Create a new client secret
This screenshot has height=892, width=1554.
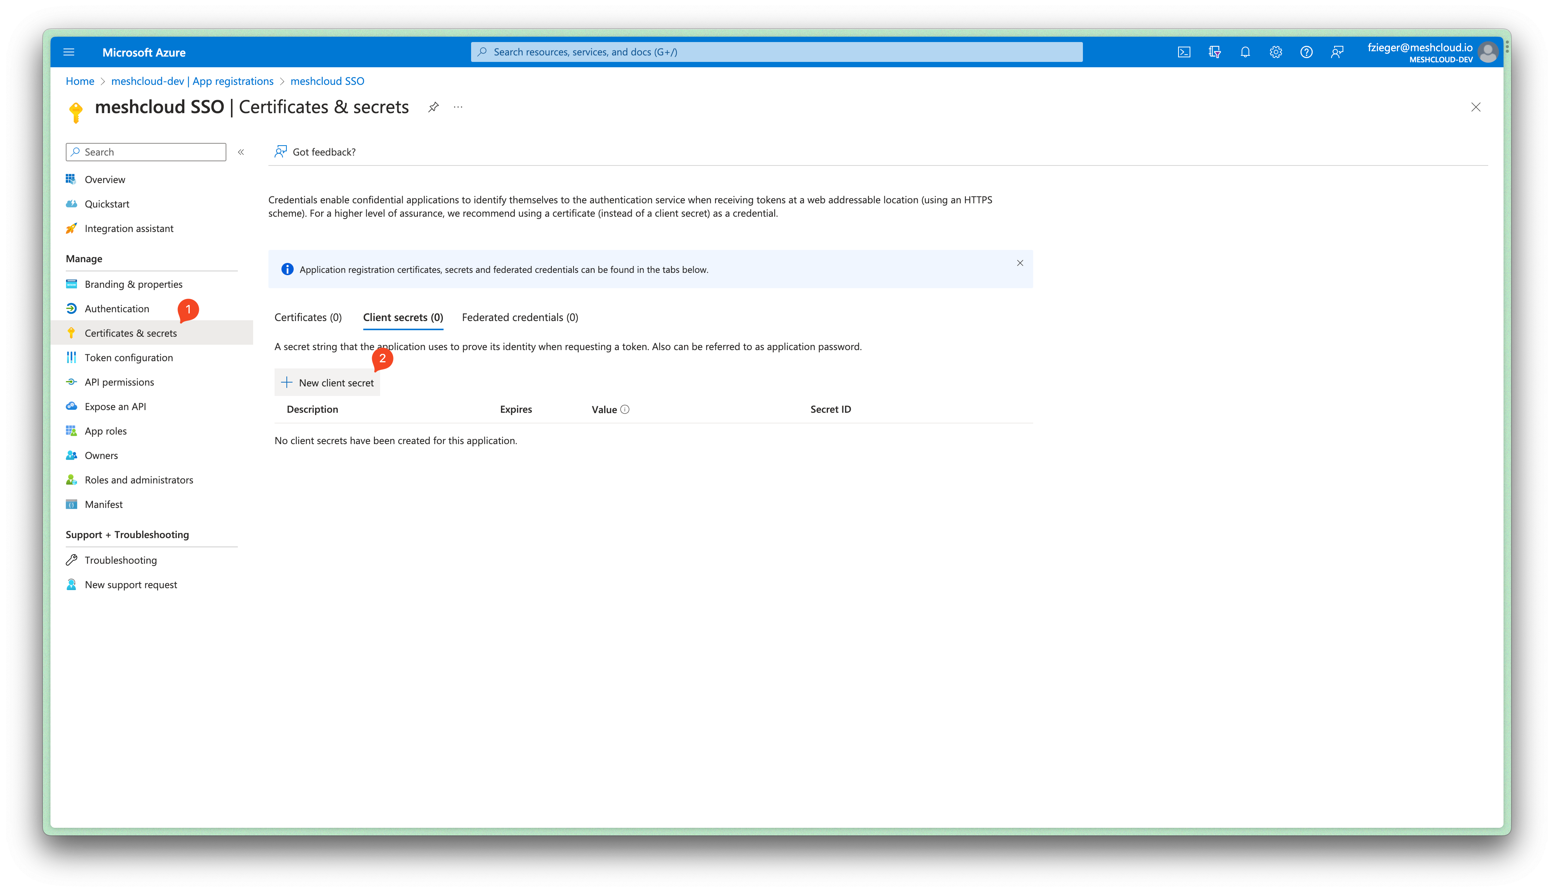327,382
